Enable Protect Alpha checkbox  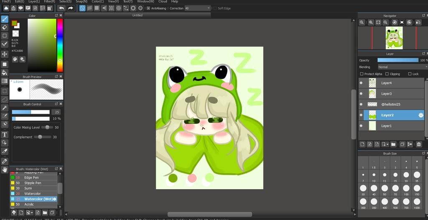pyautogui.click(x=362, y=74)
